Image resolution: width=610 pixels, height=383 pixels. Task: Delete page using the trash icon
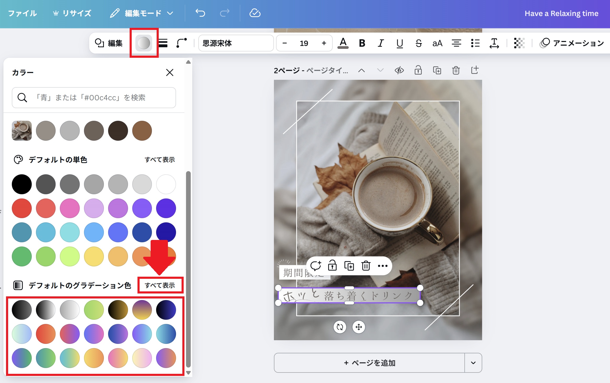456,70
